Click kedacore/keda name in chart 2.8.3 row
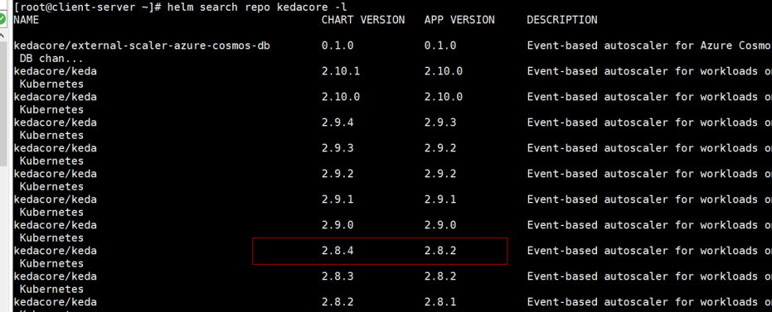The width and height of the screenshot is (772, 312). (55, 276)
